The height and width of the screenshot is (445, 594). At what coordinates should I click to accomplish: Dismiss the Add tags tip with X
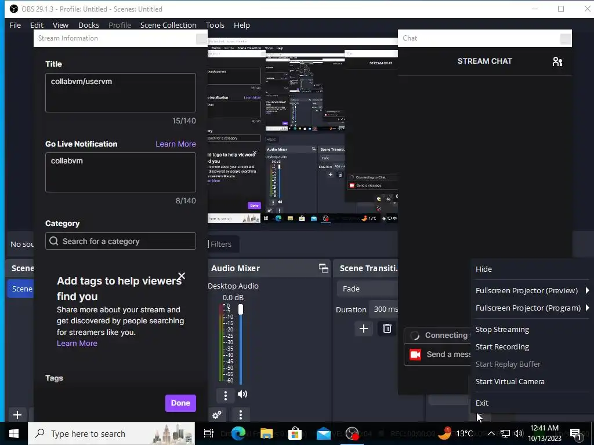182,276
